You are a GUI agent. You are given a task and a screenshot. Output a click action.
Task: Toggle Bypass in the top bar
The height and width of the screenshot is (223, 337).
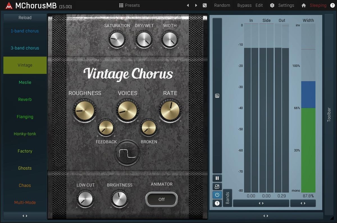click(x=244, y=5)
